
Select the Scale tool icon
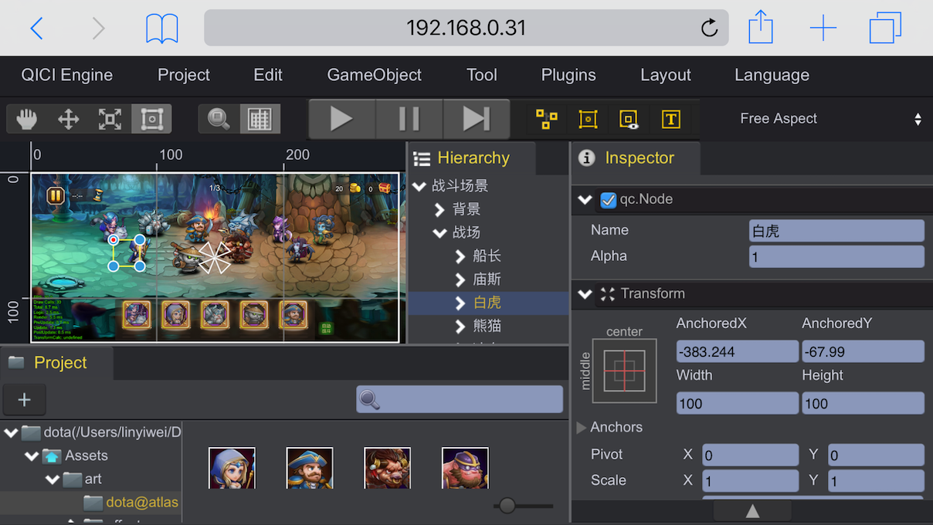110,119
